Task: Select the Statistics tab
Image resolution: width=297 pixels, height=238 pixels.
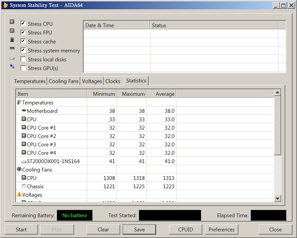Action: coord(136,81)
